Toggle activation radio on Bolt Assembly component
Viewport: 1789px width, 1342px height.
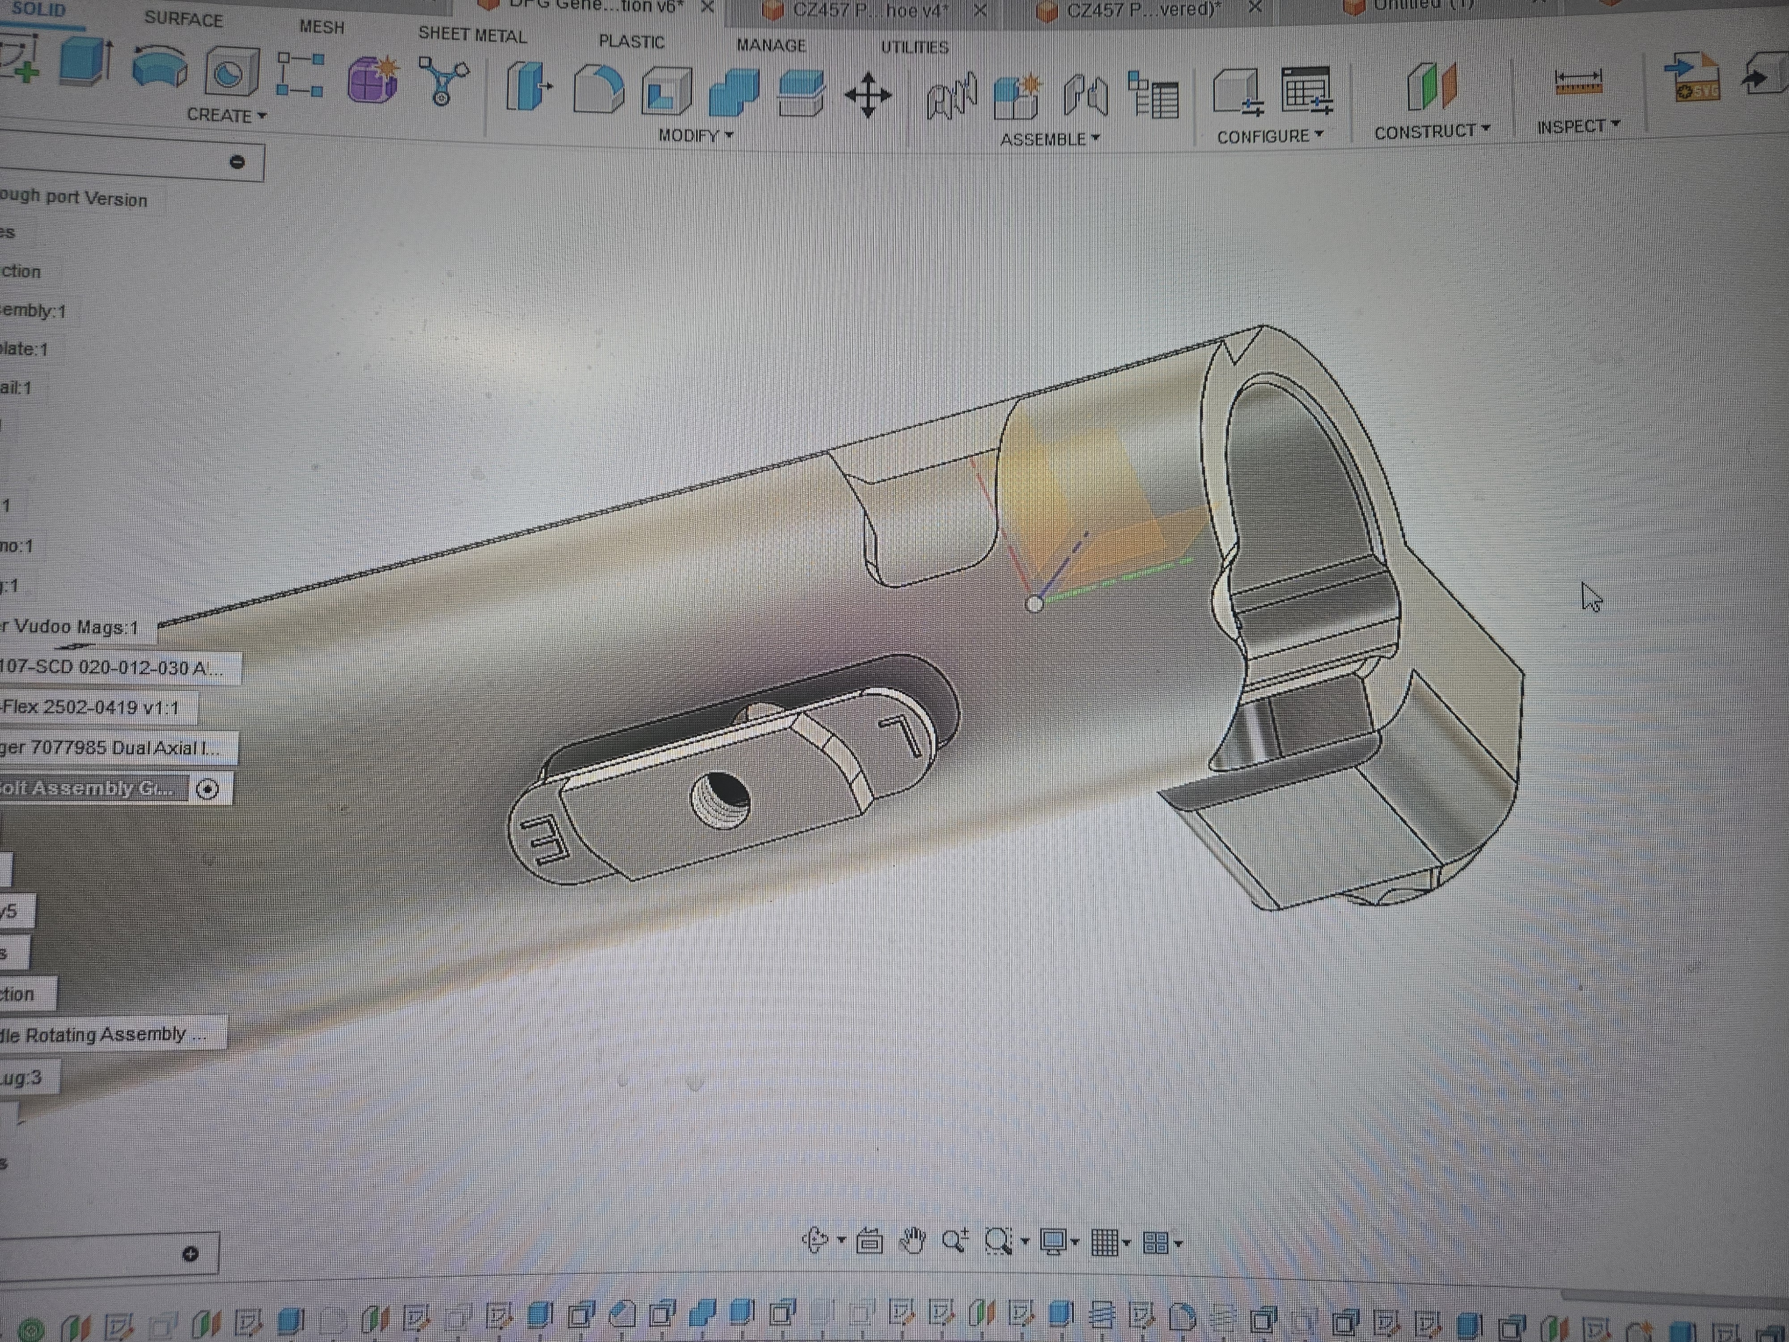[x=208, y=790]
